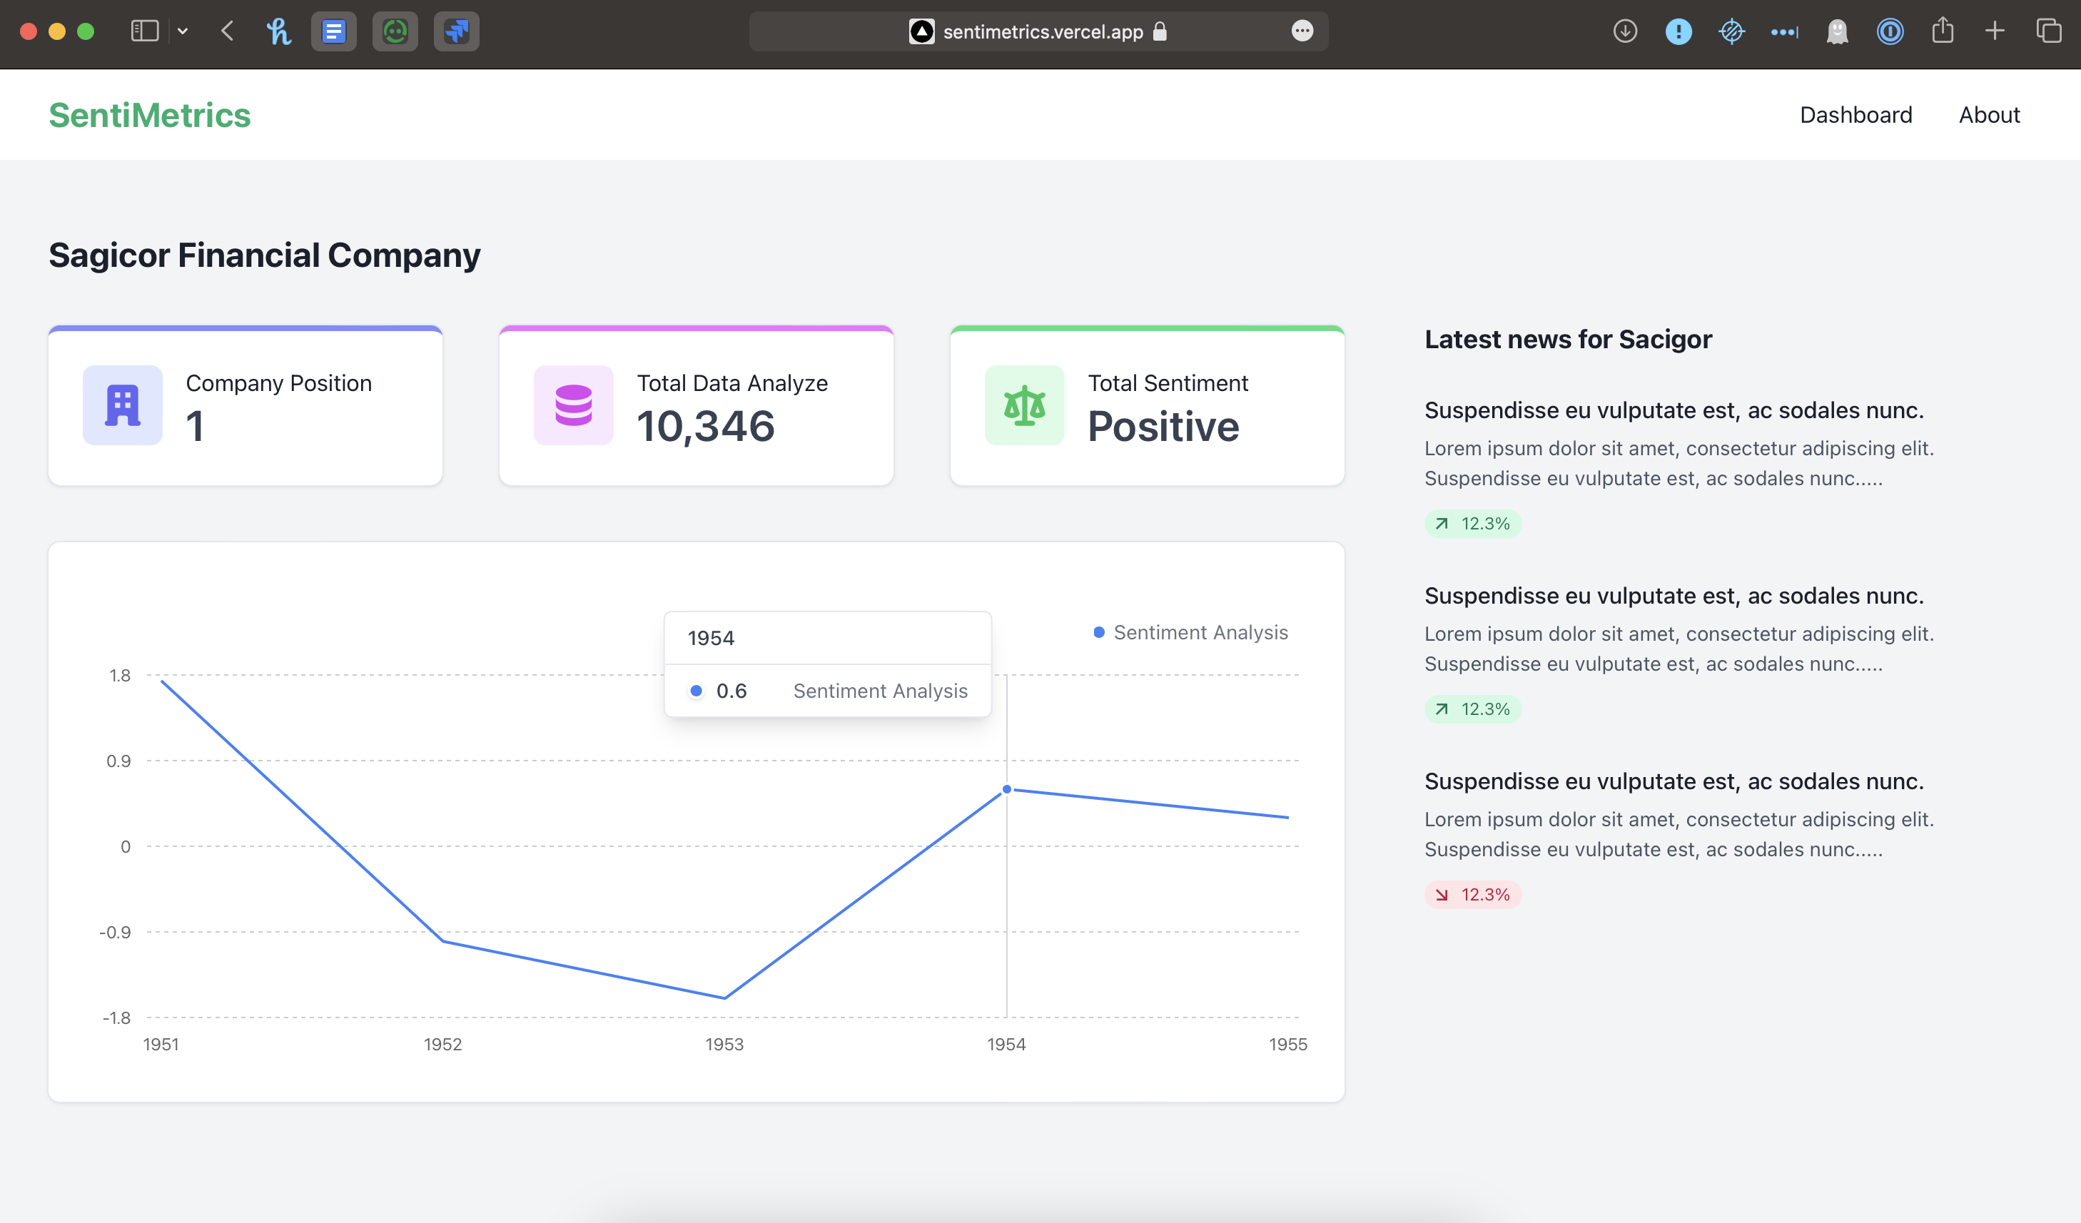
Task: Open the page options ellipsis menu
Action: (x=1302, y=31)
